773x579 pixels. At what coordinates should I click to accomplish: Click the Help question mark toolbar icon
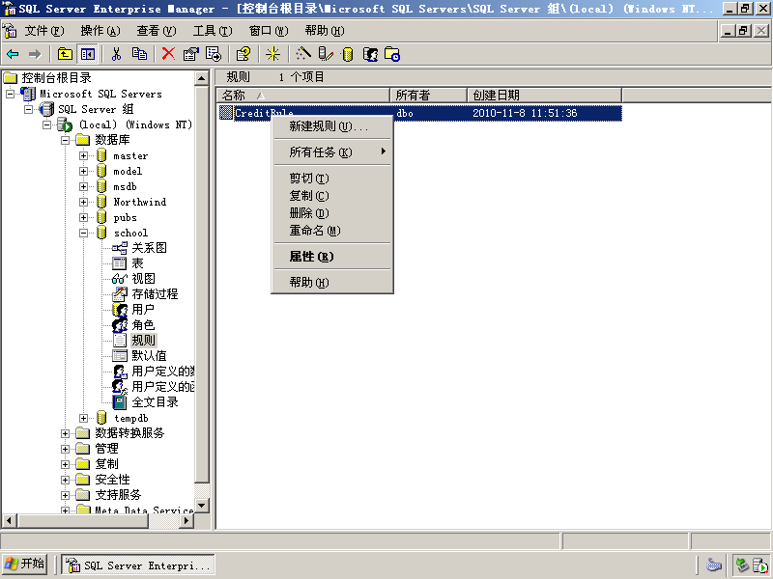243,54
